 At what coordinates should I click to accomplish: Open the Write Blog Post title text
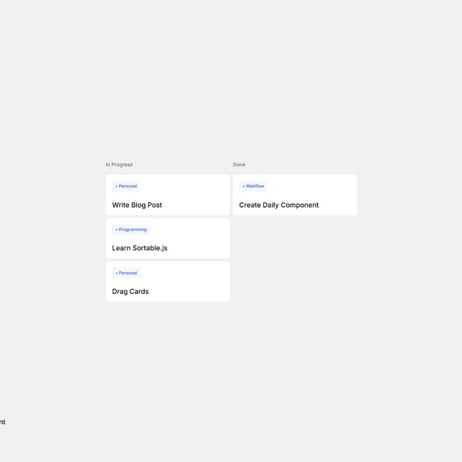pos(137,205)
